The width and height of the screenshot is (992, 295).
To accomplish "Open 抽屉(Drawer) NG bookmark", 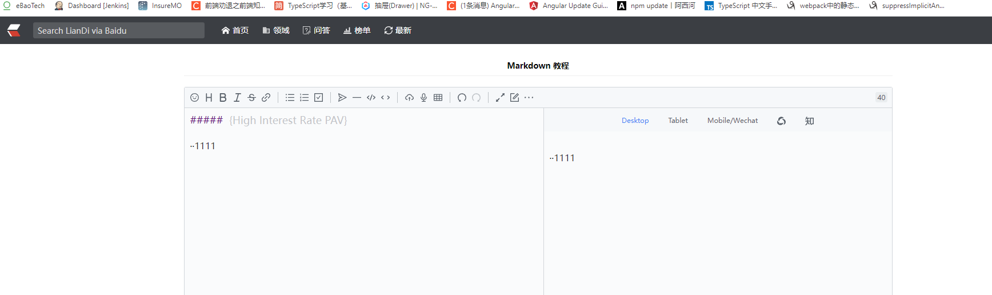I will pyautogui.click(x=399, y=6).
